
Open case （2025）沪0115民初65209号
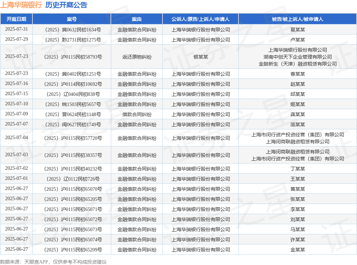[x=72, y=250]
